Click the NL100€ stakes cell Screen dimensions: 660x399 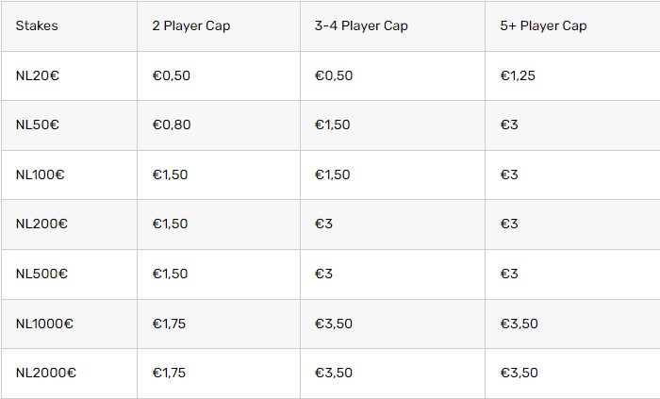pyautogui.click(x=40, y=175)
